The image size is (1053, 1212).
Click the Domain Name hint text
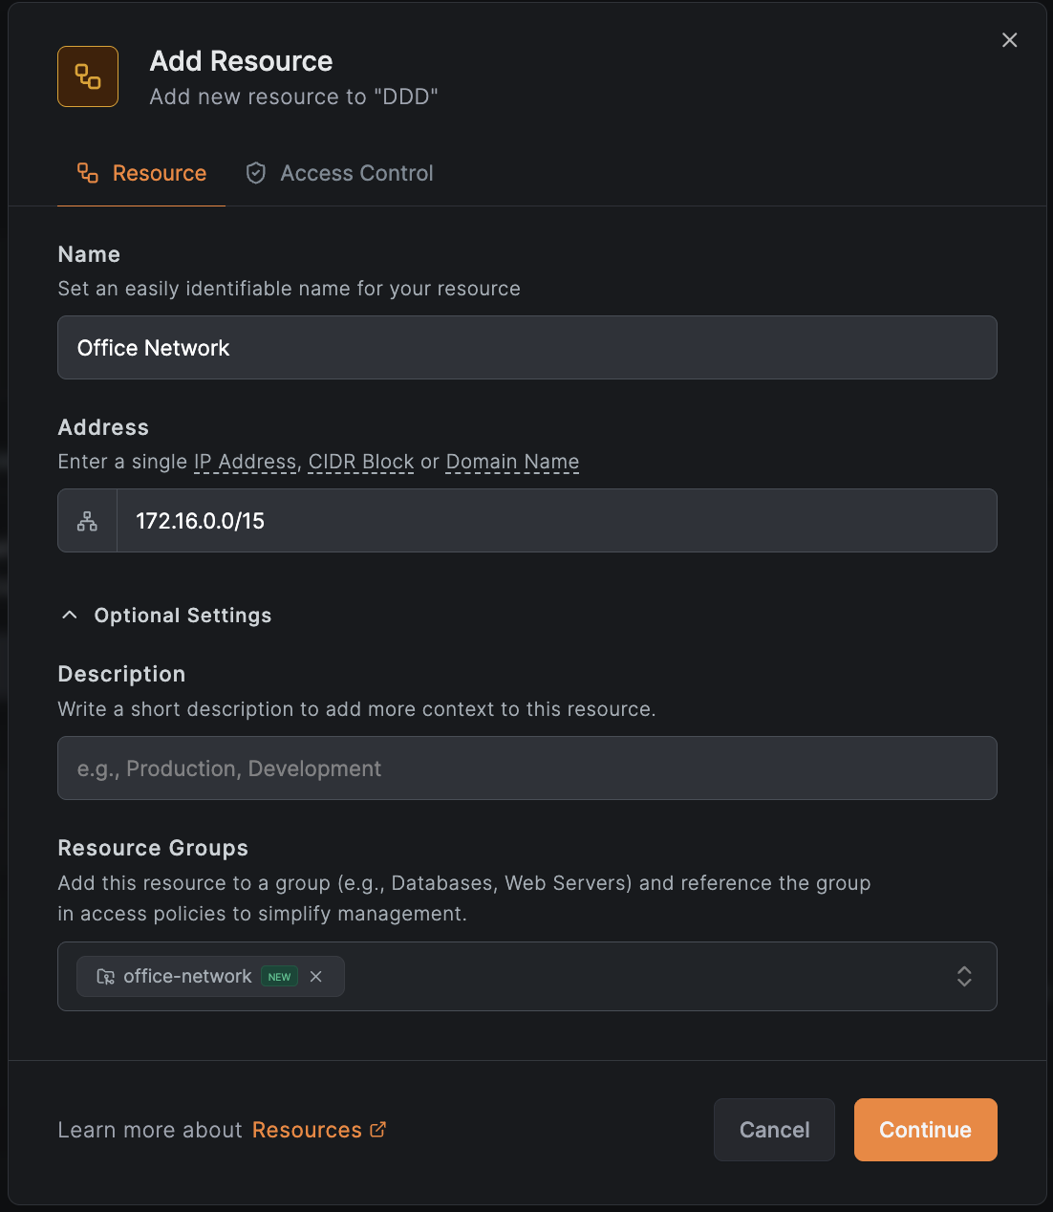point(512,462)
